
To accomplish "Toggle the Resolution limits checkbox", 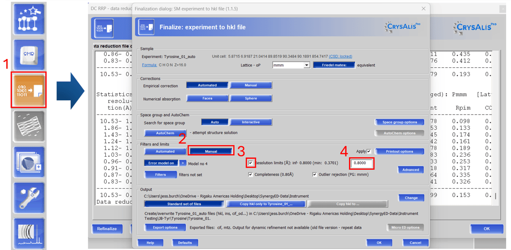I will [250, 163].
